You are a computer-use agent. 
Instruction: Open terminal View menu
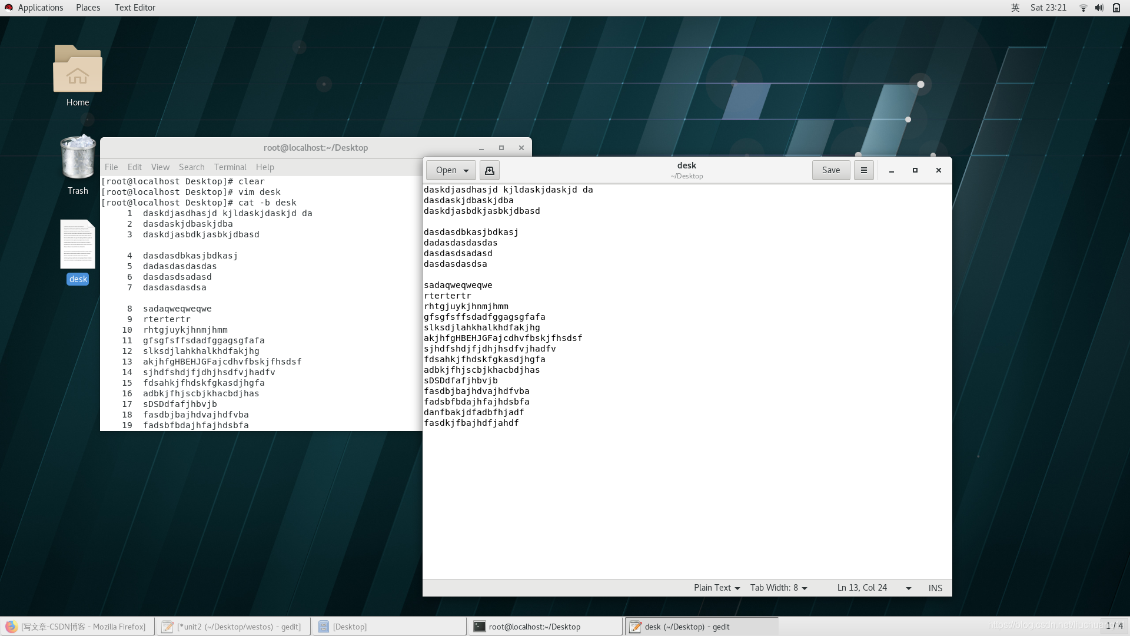160,167
